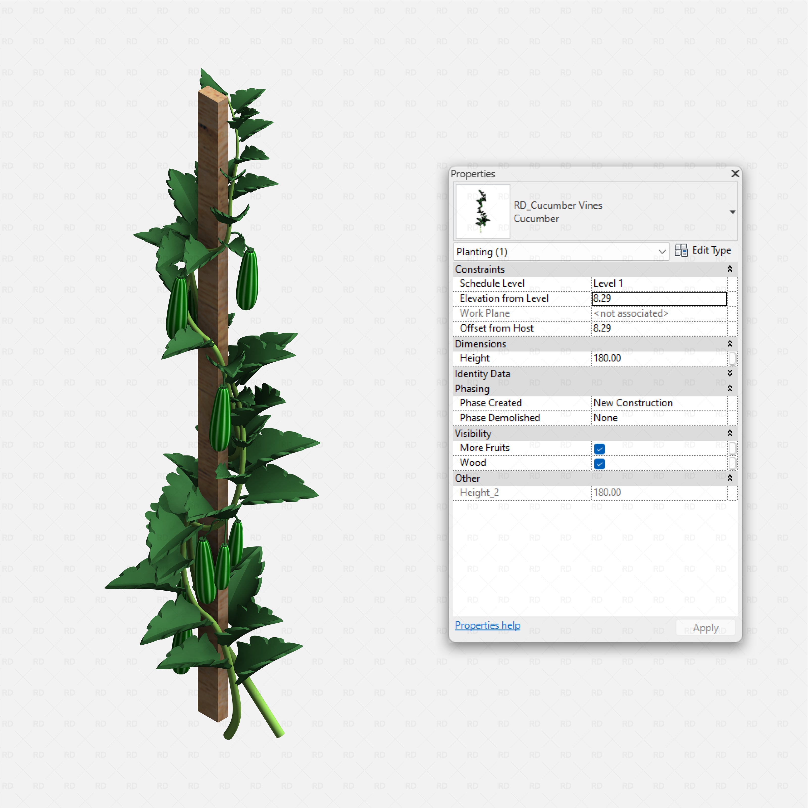This screenshot has width=808, height=808.
Task: Click the RD_Cucumber Vines preview thumbnail
Action: 483,211
